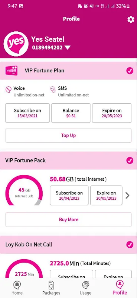Tap the Top Up button
Screen dimensions: 137x298
[68, 136]
